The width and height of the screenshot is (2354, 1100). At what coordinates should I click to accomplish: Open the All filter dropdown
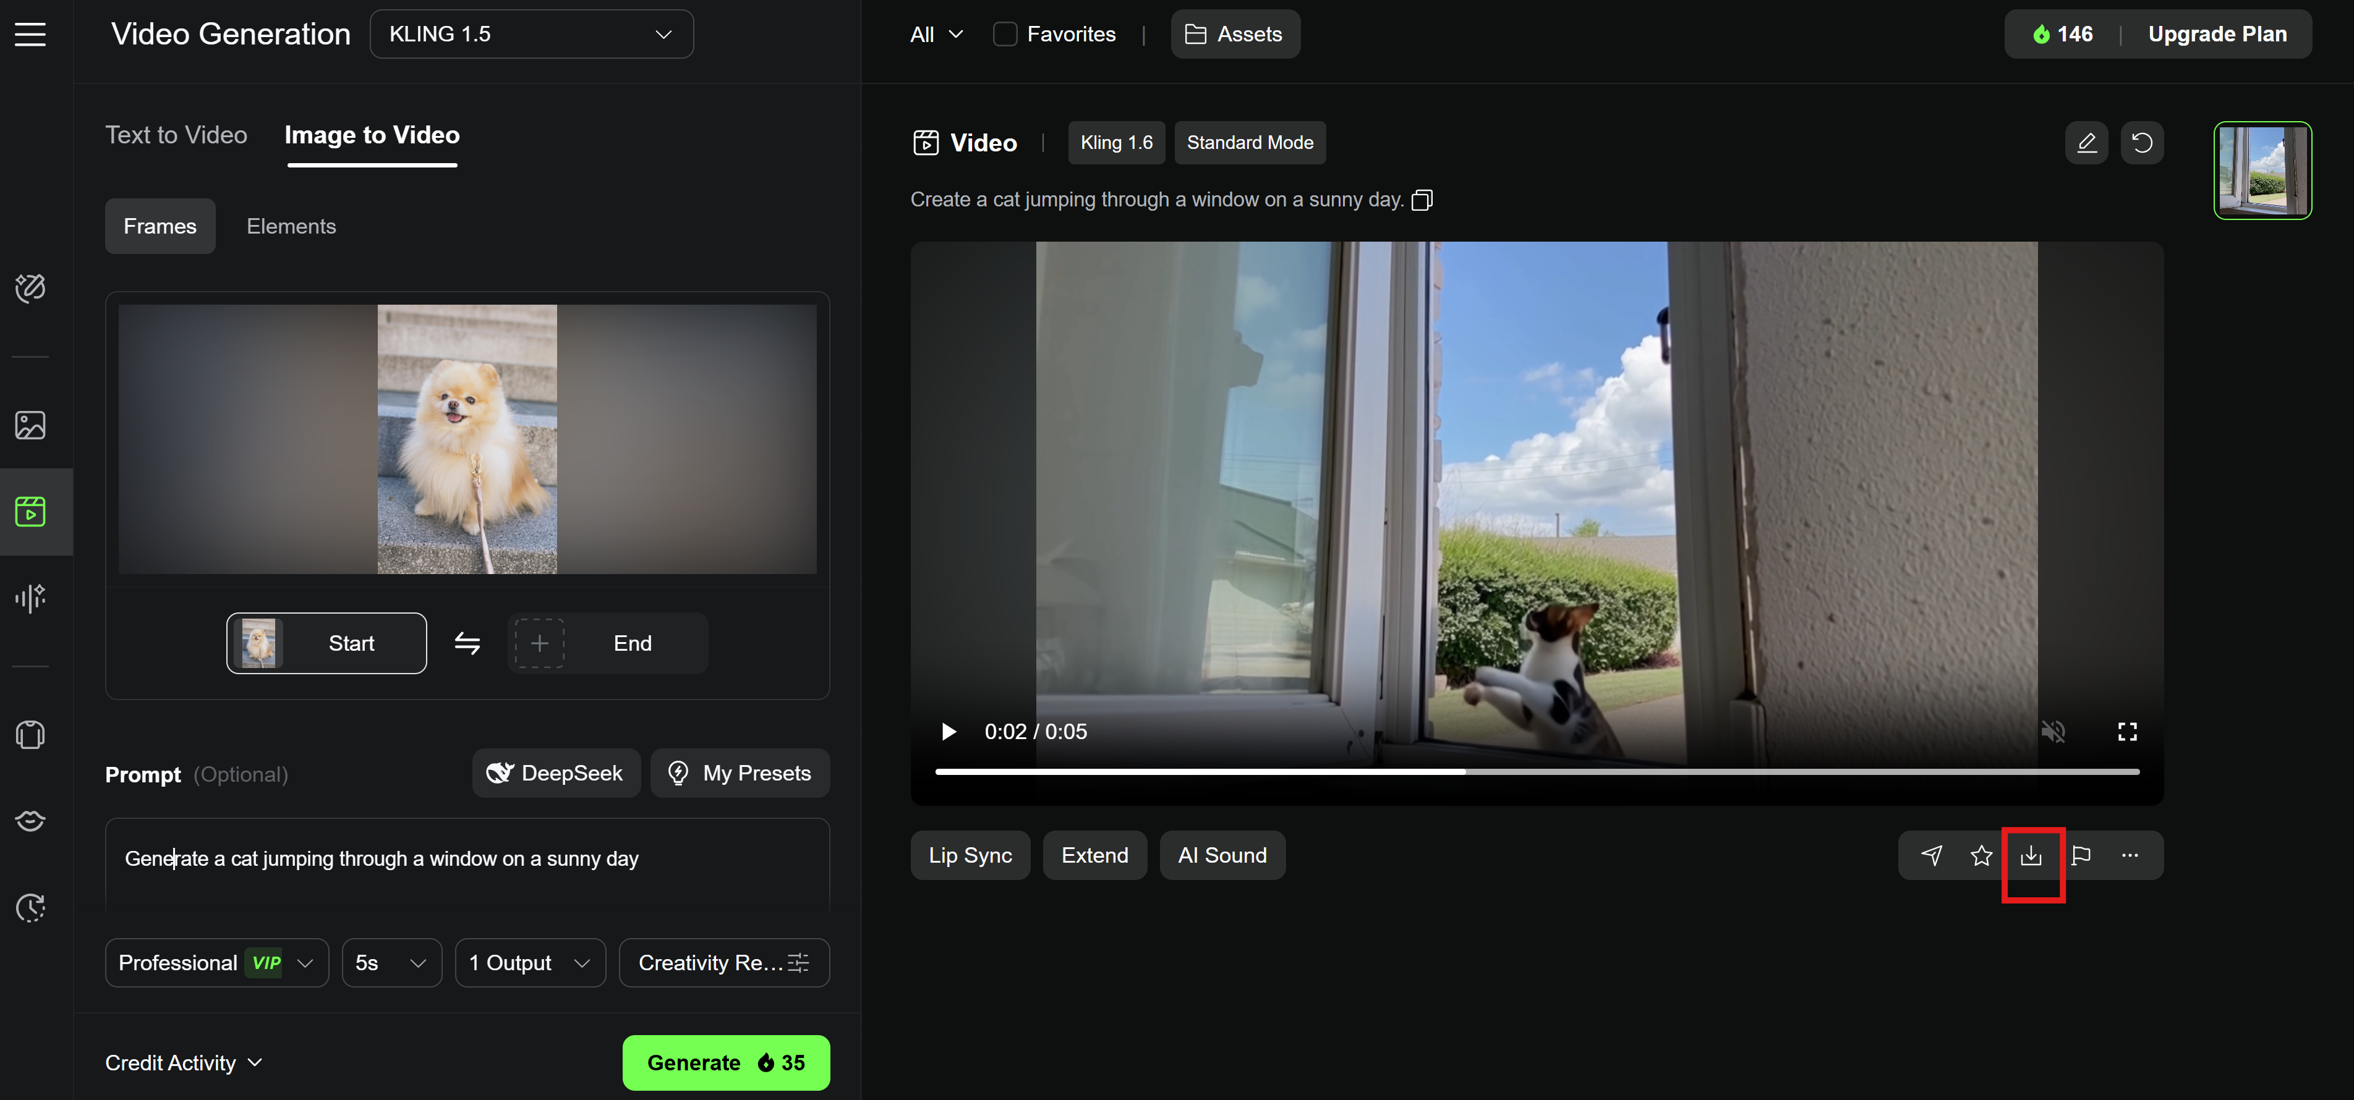coord(937,34)
